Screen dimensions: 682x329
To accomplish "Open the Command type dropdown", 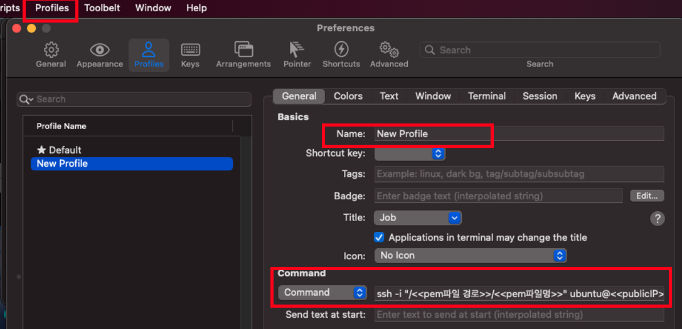I will [322, 293].
